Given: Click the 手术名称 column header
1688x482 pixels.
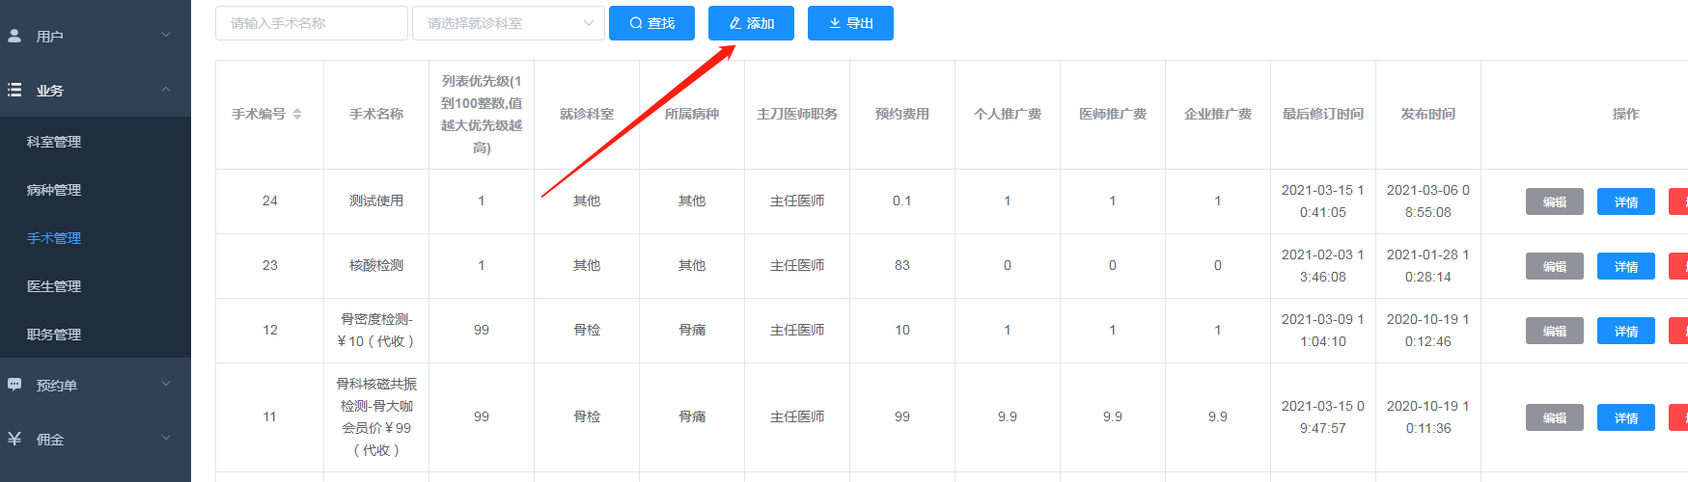Looking at the screenshot, I should 376,114.
